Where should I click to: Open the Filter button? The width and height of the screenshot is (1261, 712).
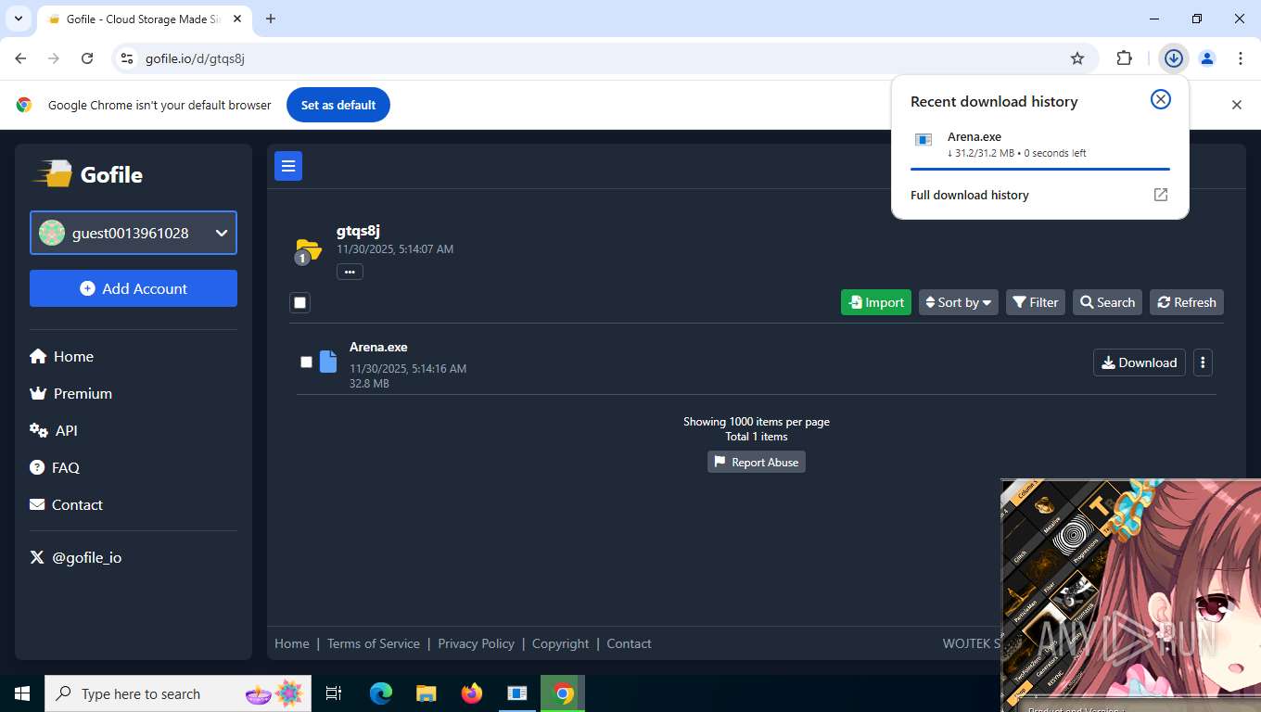click(1036, 302)
